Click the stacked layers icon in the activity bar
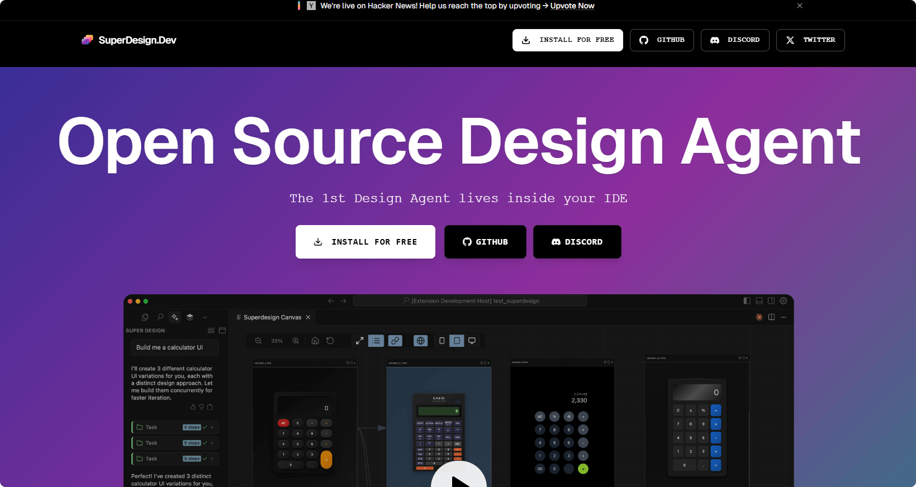916x487 pixels. click(190, 317)
